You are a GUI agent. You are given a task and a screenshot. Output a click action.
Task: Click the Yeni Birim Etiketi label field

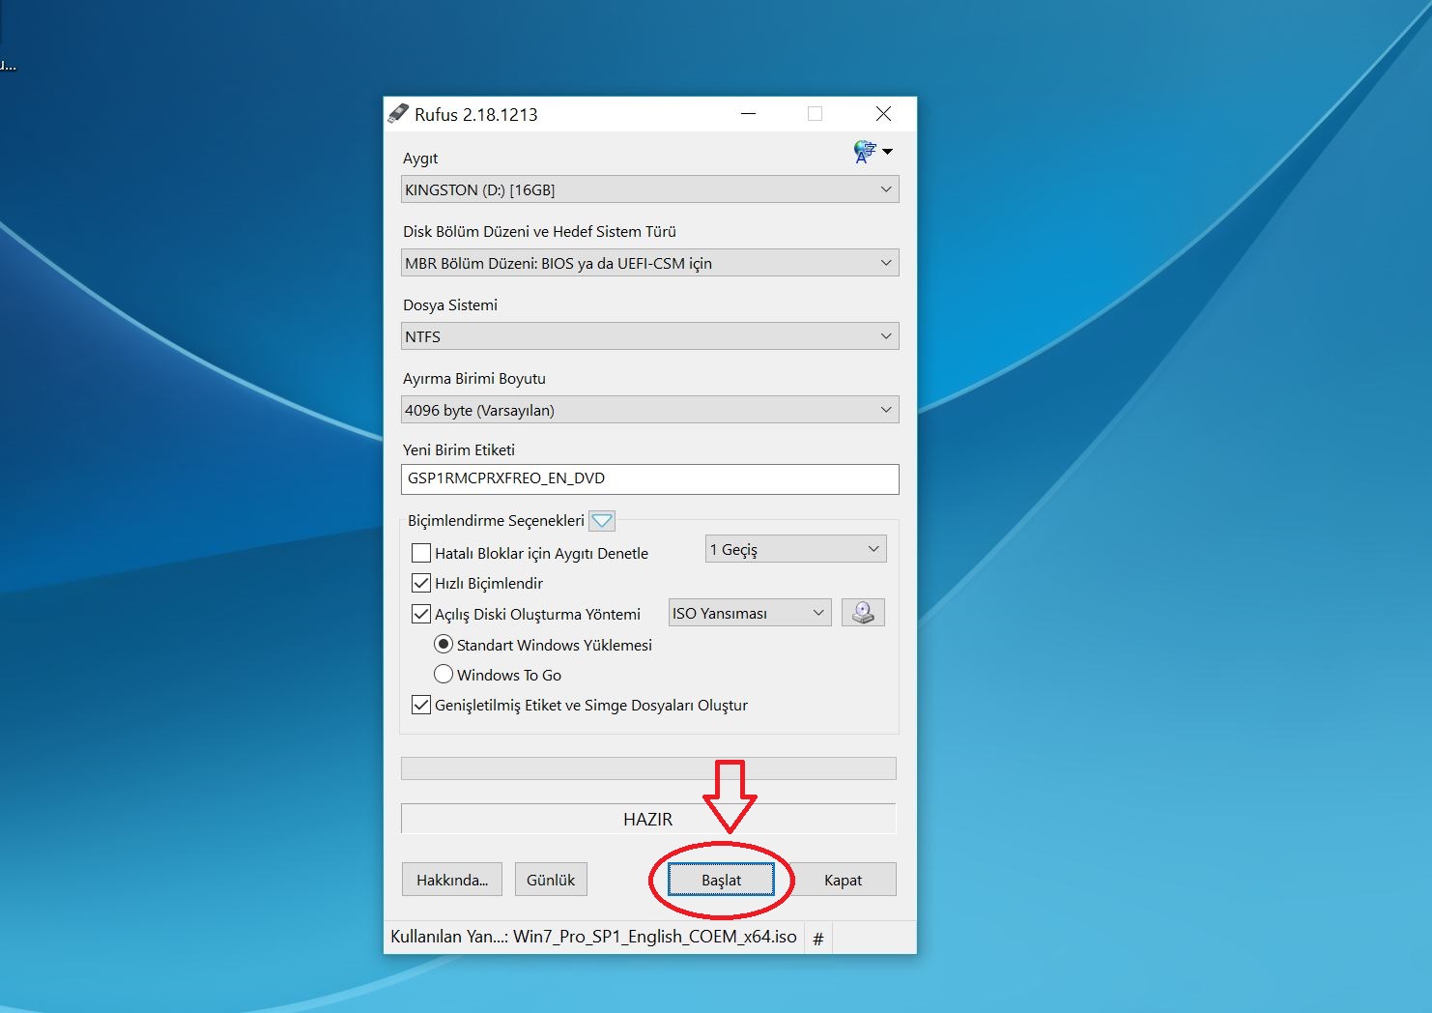649,478
